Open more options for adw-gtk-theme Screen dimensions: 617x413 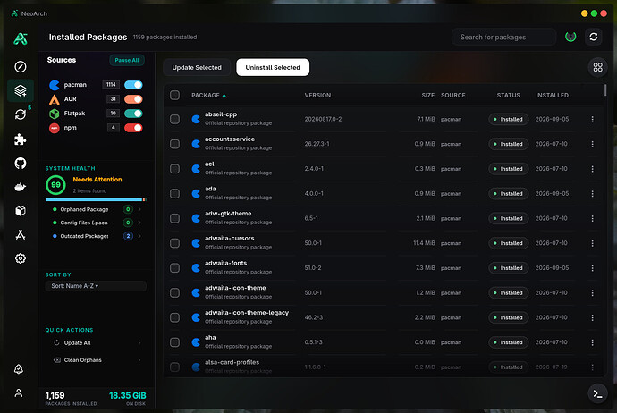[592, 218]
